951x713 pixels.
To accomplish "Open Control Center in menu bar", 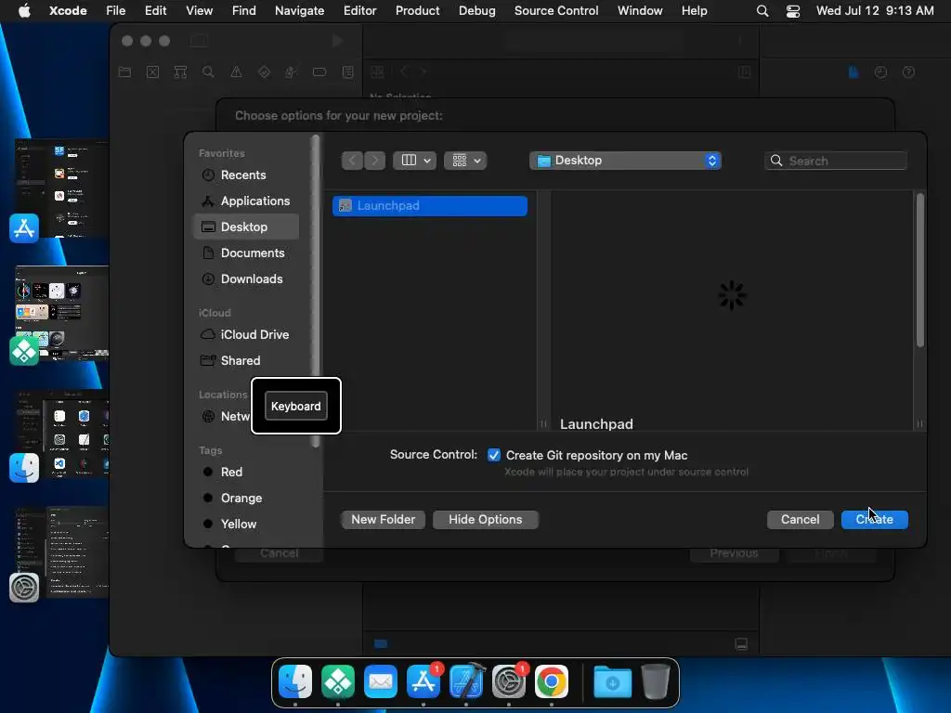I will pos(793,11).
